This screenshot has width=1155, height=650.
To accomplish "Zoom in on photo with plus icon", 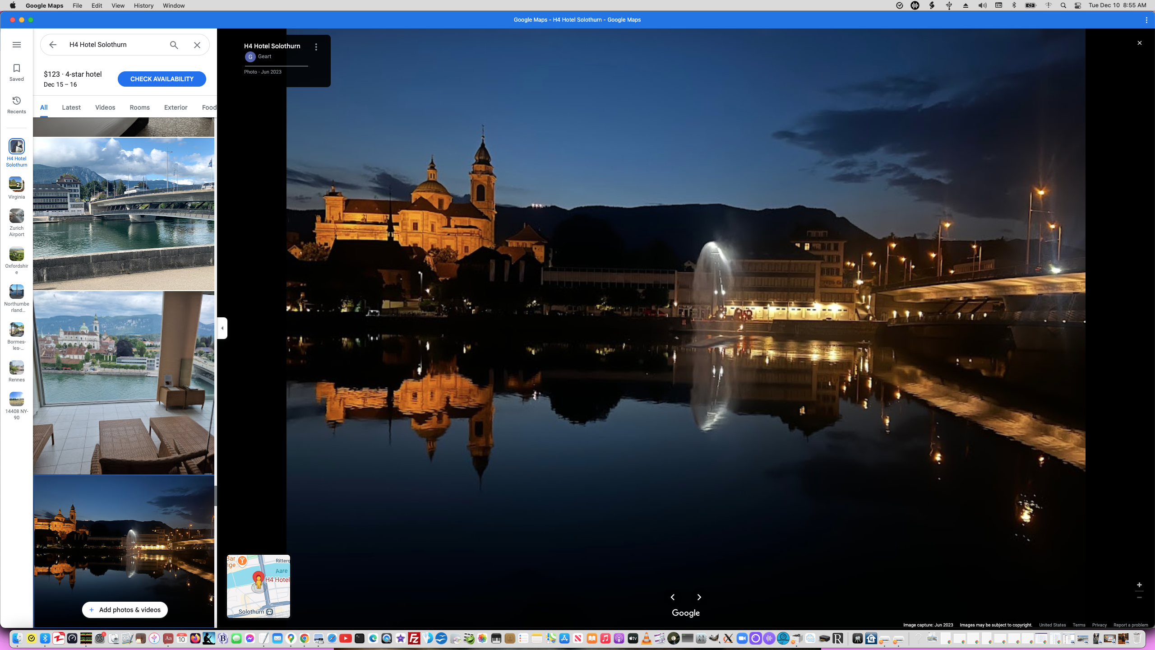I will pos(1139,585).
